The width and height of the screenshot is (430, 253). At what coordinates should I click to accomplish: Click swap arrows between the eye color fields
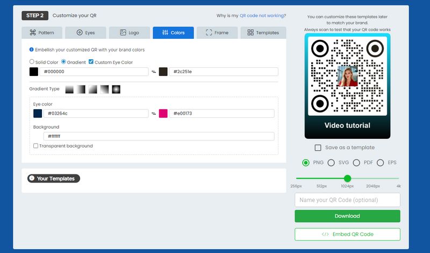pos(154,114)
